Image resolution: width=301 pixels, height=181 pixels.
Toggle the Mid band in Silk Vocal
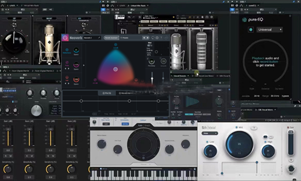236,127
